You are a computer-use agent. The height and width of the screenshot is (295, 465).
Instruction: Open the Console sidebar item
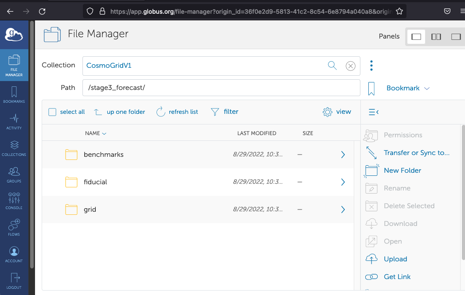[14, 201]
